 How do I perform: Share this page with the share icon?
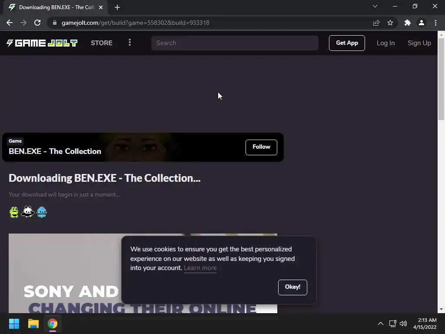point(376,23)
